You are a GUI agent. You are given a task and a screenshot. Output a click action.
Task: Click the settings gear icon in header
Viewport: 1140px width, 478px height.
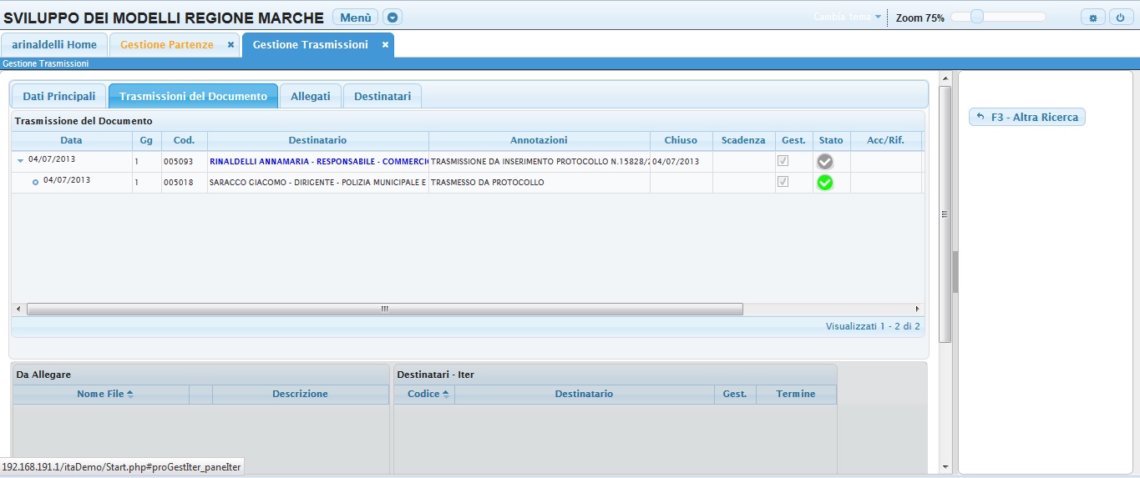(x=1092, y=18)
